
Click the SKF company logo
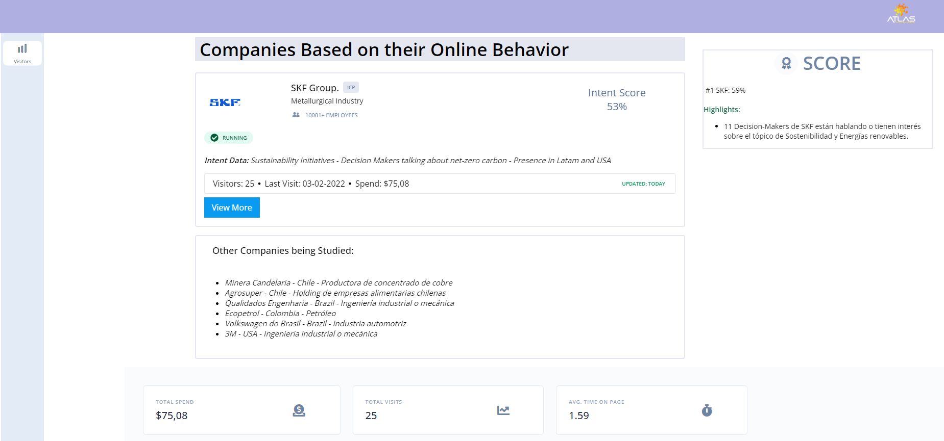[225, 102]
